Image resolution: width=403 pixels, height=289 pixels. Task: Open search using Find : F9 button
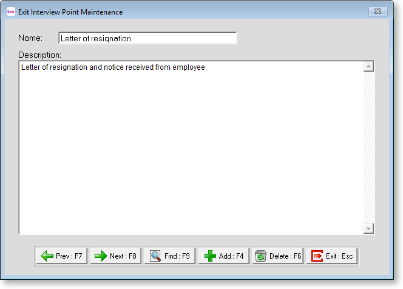(170, 256)
